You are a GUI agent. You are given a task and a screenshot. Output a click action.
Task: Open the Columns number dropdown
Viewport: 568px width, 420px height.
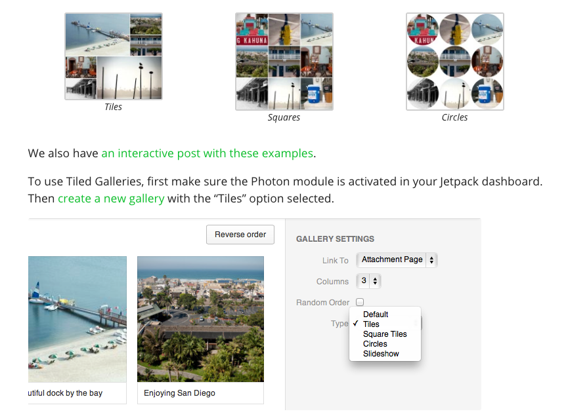(x=368, y=281)
